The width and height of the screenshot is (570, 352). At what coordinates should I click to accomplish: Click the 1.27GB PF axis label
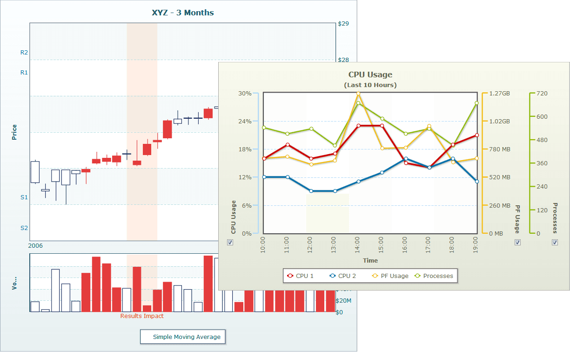(500, 93)
